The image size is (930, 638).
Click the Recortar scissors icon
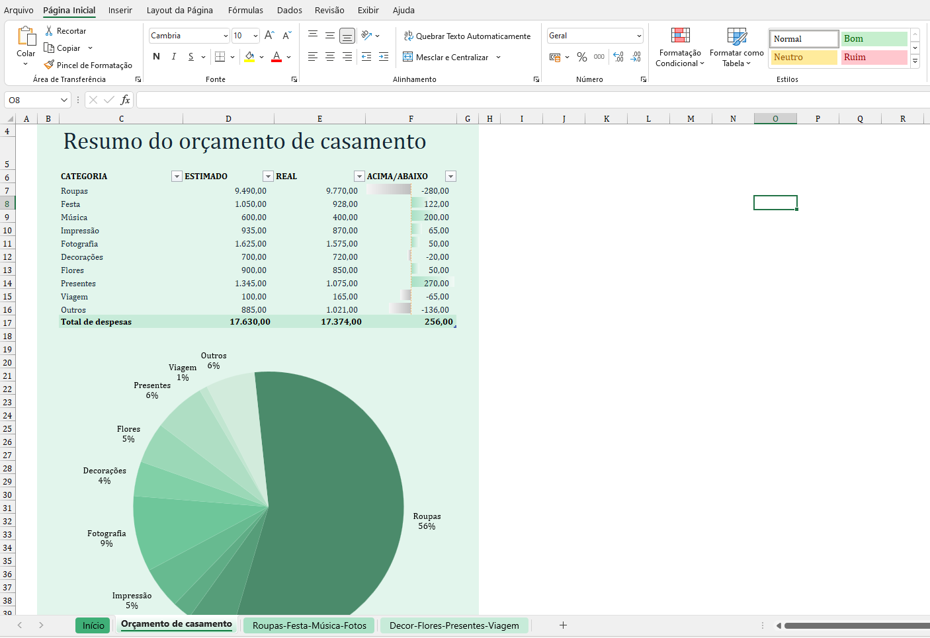[x=49, y=31]
